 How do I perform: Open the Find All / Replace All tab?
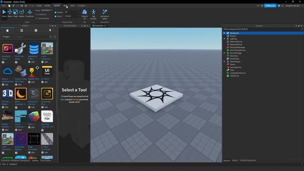(x=247, y=161)
